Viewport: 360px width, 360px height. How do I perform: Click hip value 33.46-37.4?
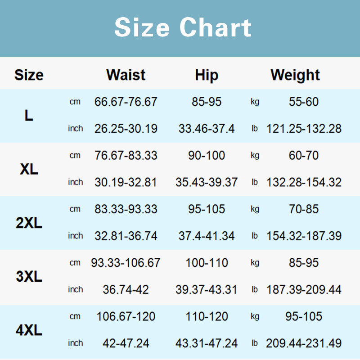pos(207,129)
